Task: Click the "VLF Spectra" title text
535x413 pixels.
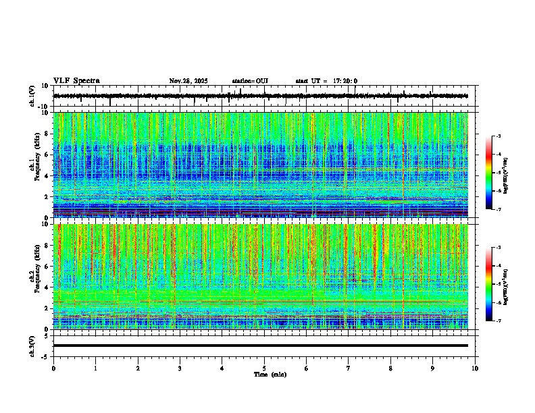Action: 76,81
